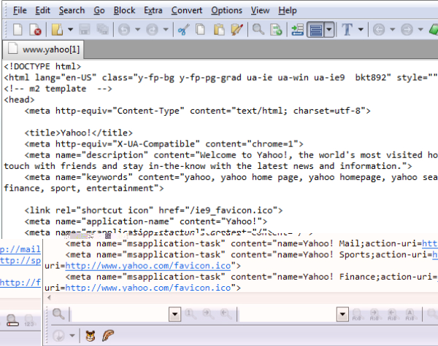Open the Block menu

pos(124,10)
